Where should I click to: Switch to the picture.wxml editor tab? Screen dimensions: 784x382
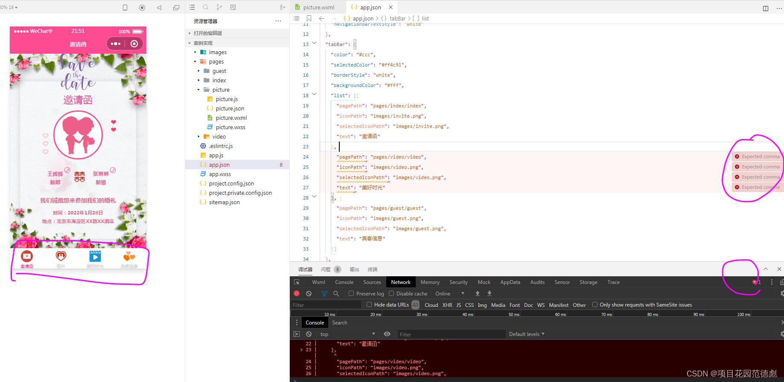coord(318,7)
